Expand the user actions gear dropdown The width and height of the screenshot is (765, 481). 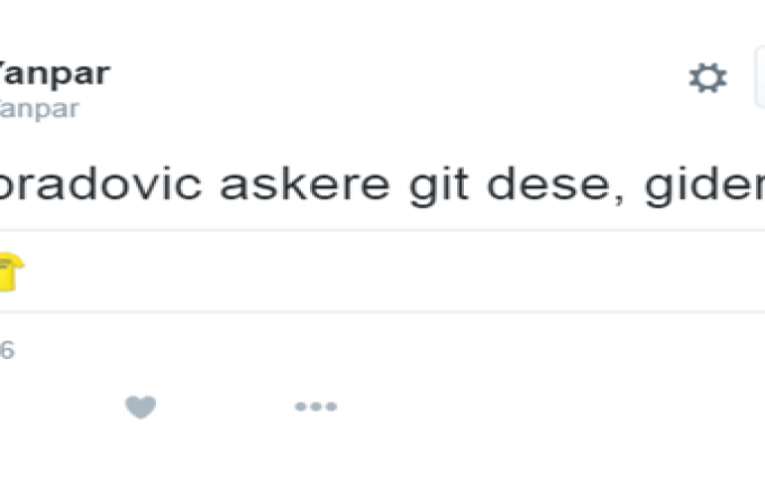point(708,77)
